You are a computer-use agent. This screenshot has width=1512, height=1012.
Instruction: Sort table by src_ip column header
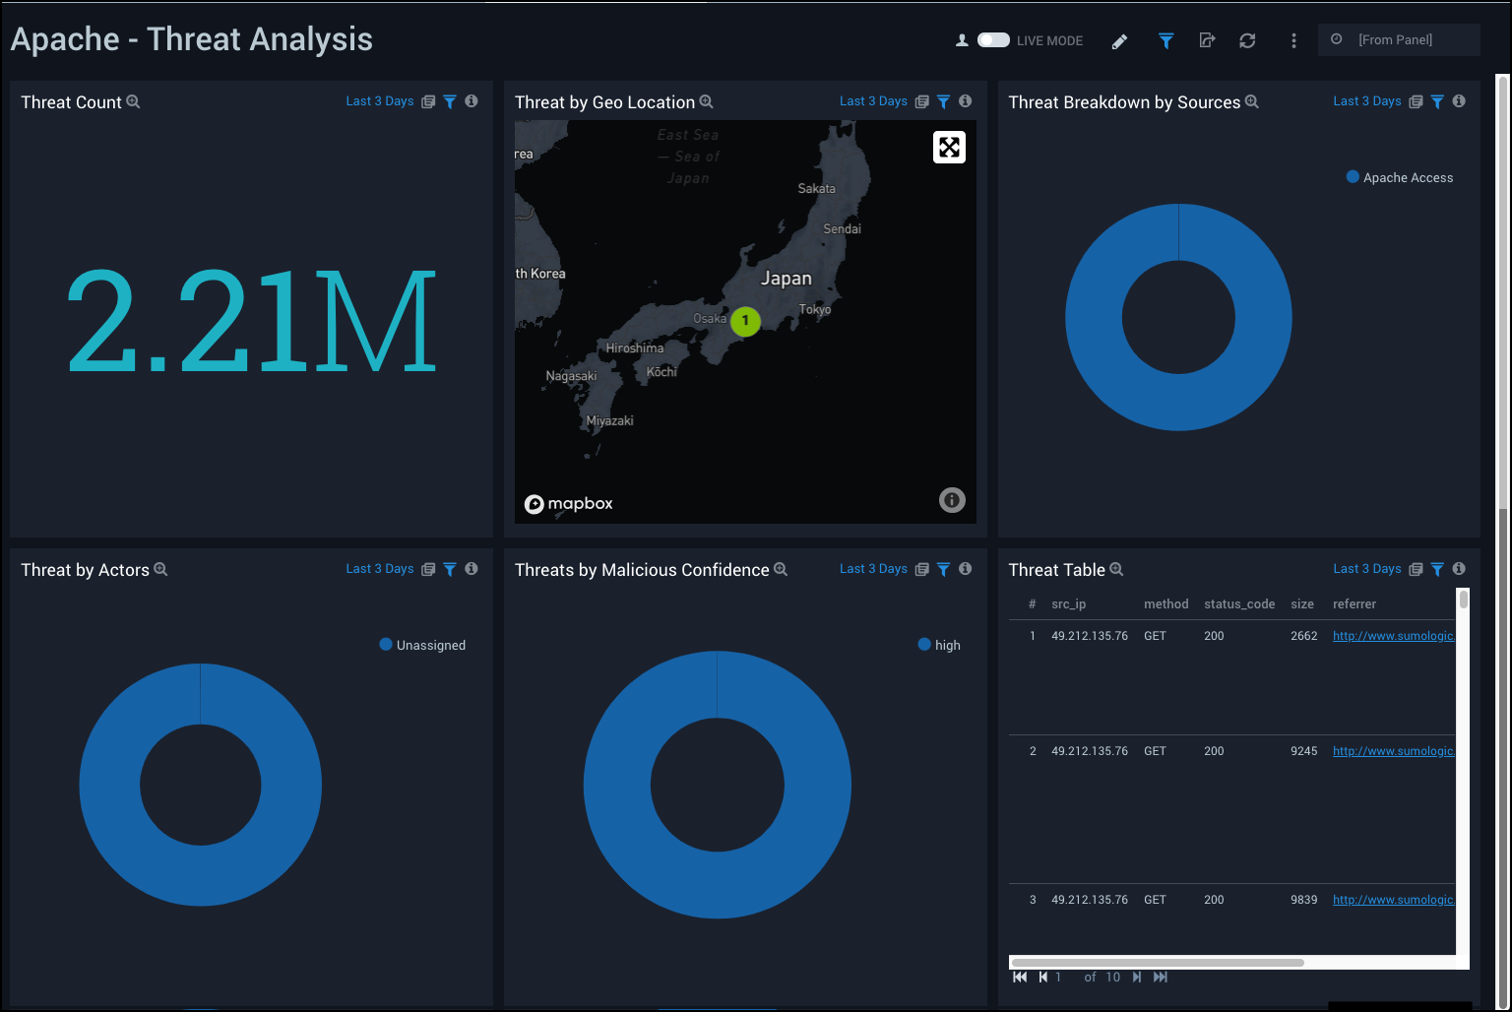pyautogui.click(x=1068, y=604)
